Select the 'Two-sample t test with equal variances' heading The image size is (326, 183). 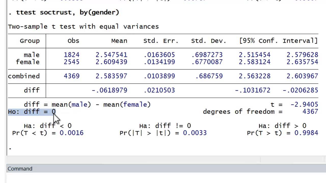[83, 26]
